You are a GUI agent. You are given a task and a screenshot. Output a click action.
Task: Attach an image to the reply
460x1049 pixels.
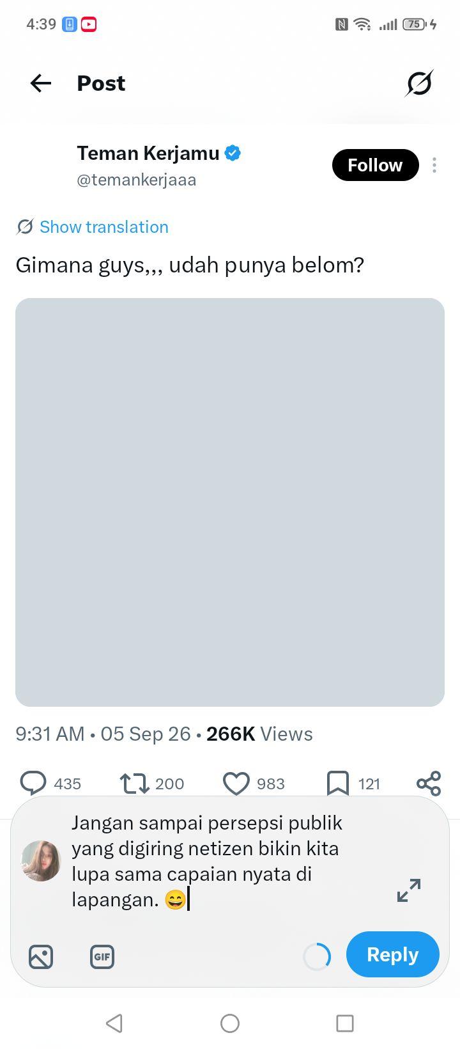[41, 957]
